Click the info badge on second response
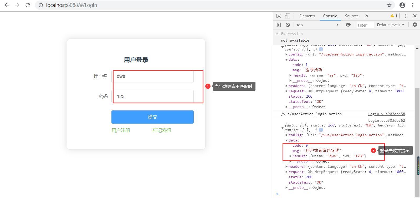Image resolution: width=420 pixels, height=198 pixels. [x=321, y=130]
